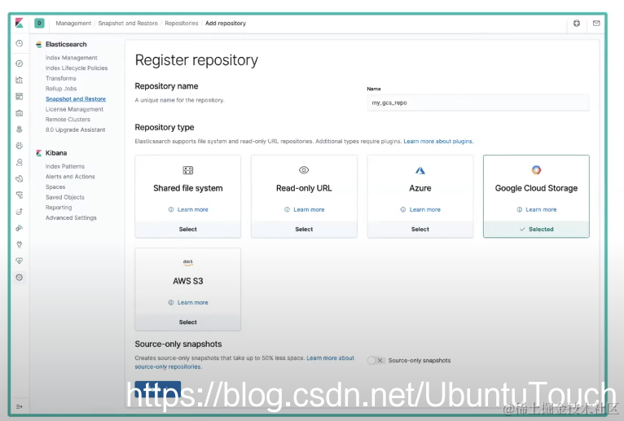Open Snapshot and Restore in the side menu
This screenshot has height=421, width=624.
[76, 99]
